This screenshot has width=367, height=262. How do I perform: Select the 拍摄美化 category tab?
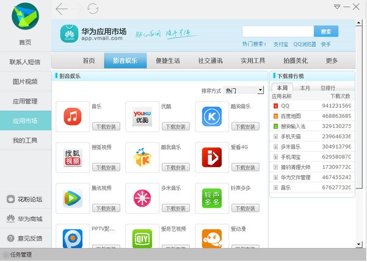point(296,61)
